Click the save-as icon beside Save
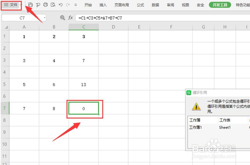 click(38, 5)
